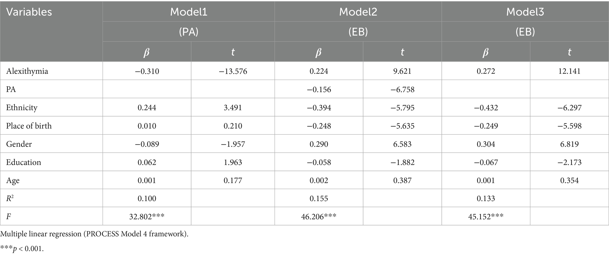This screenshot has height=256, width=609.
Task: Select the Model1 header cell
Action: pos(188,12)
